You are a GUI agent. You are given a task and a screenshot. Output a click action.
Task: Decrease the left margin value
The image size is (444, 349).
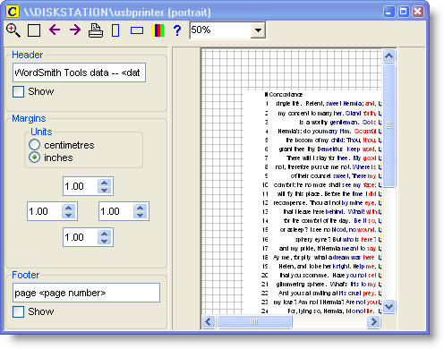(x=68, y=215)
